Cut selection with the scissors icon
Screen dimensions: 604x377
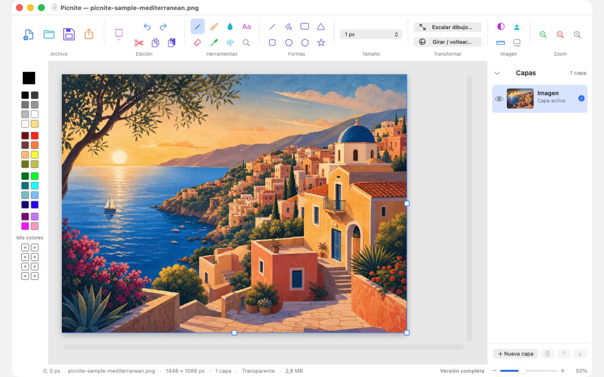click(139, 43)
